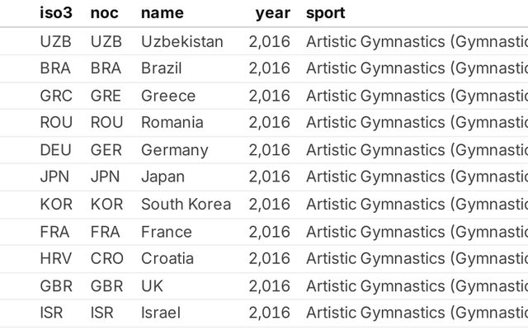528x330 pixels.
Task: Click the DEU iso3 cell
Action: click(x=56, y=150)
